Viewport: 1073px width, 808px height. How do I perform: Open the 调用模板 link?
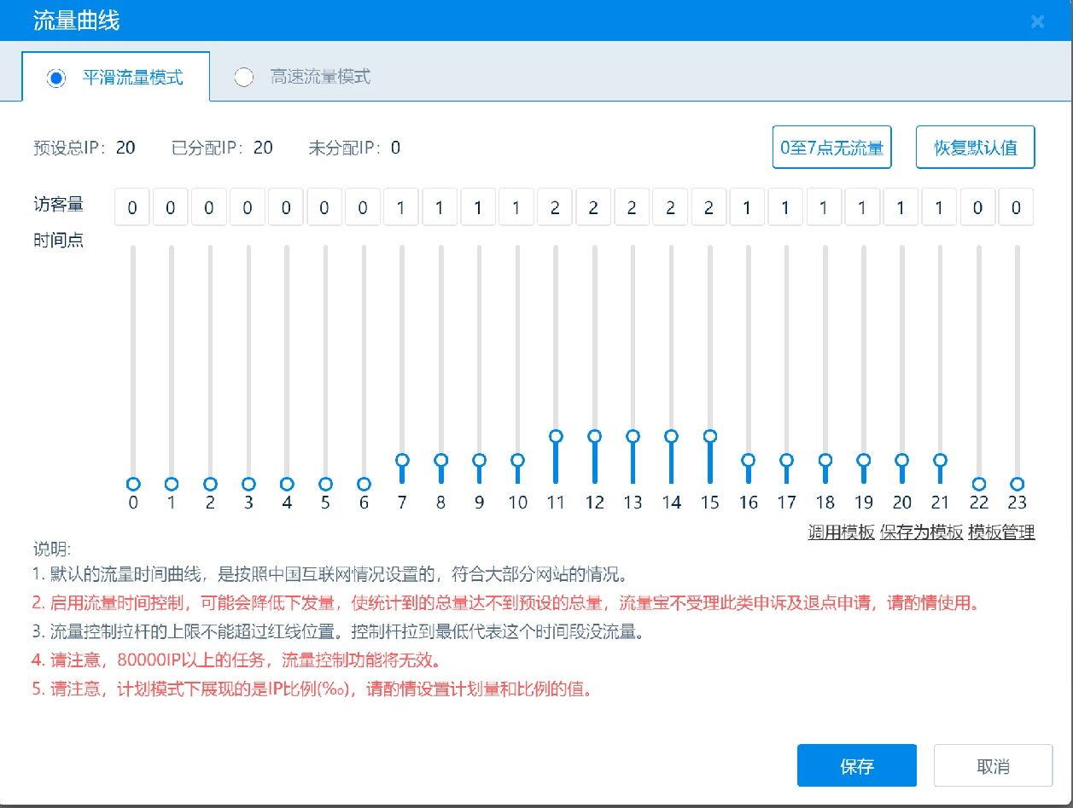pos(841,532)
